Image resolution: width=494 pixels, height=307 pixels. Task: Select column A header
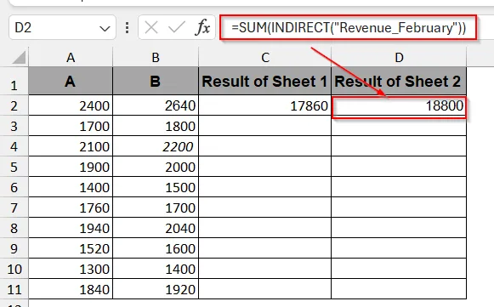71,57
